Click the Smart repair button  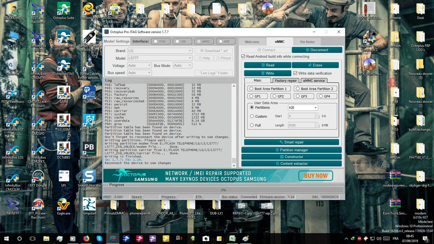pos(291,142)
